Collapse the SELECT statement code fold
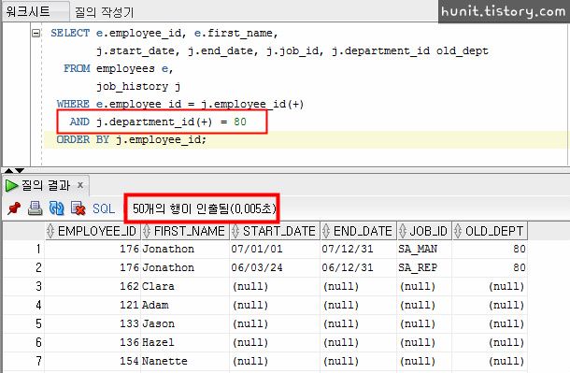This screenshot has width=570, height=373. tap(36, 33)
